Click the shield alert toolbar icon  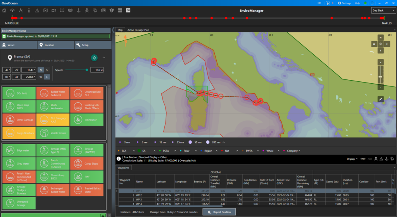(112, 10)
